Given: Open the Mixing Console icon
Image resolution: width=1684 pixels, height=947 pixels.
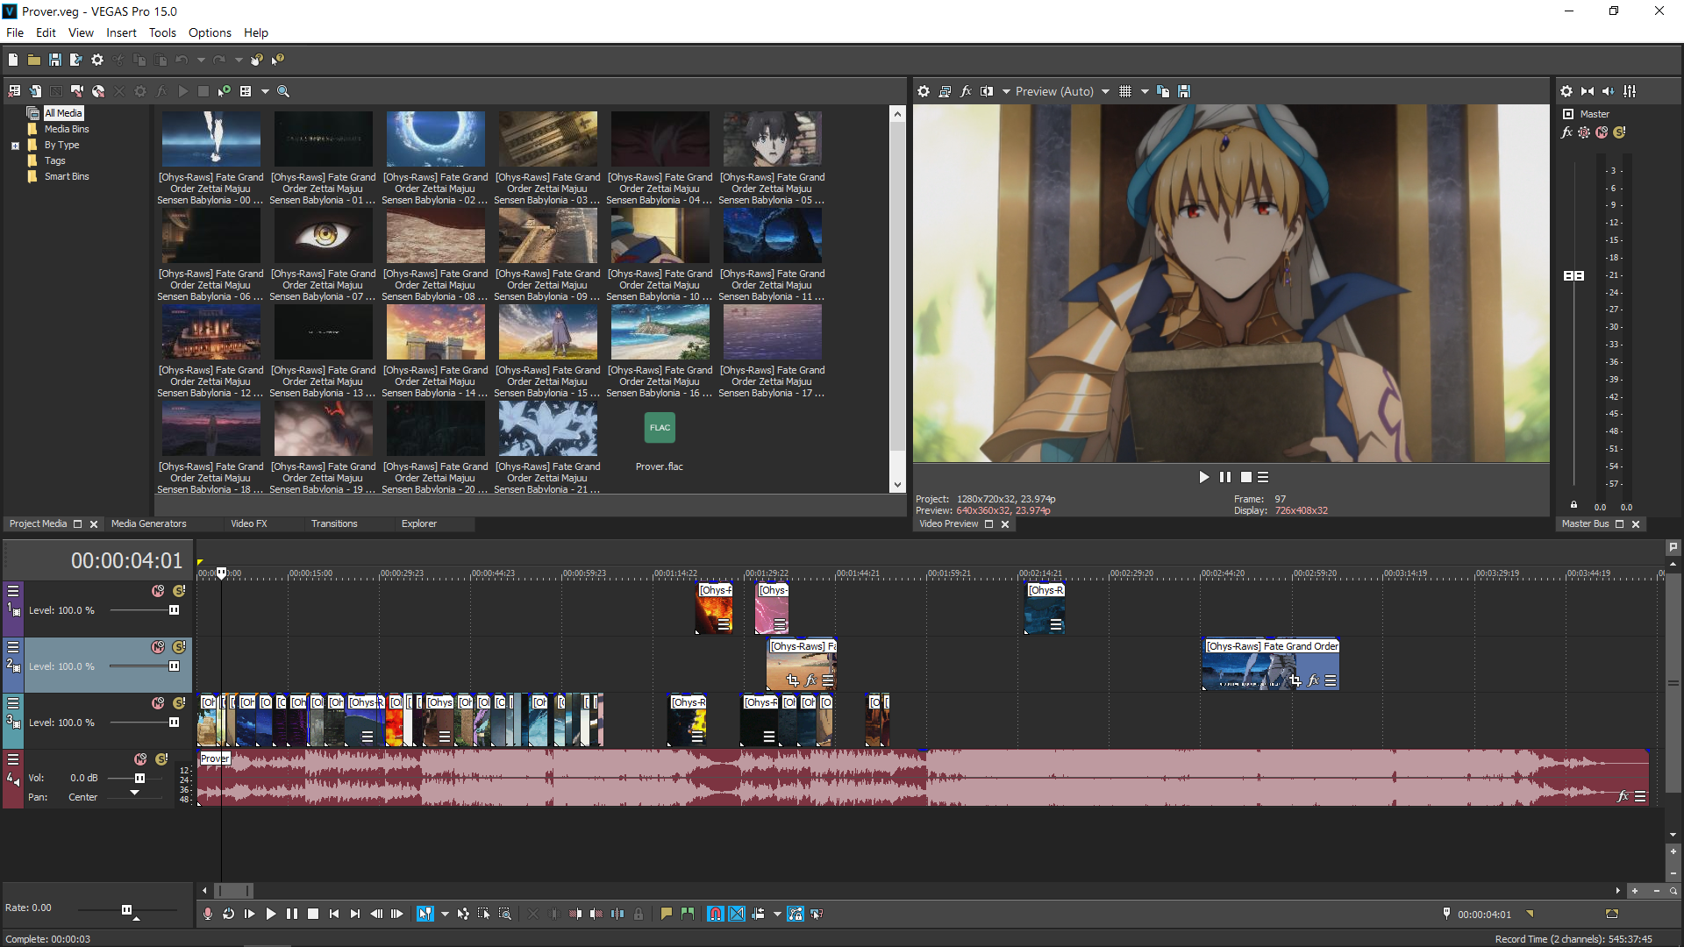Looking at the screenshot, I should (x=1630, y=91).
